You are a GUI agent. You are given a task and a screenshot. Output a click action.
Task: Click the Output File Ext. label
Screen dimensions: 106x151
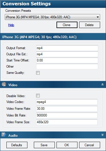point(17,54)
